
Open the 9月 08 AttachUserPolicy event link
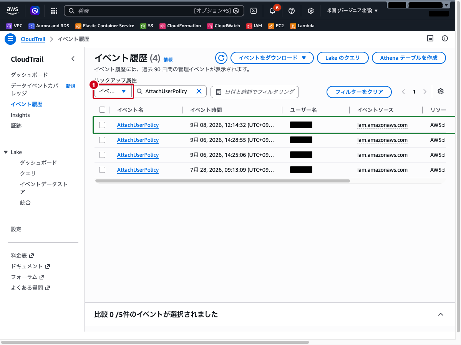click(x=138, y=125)
